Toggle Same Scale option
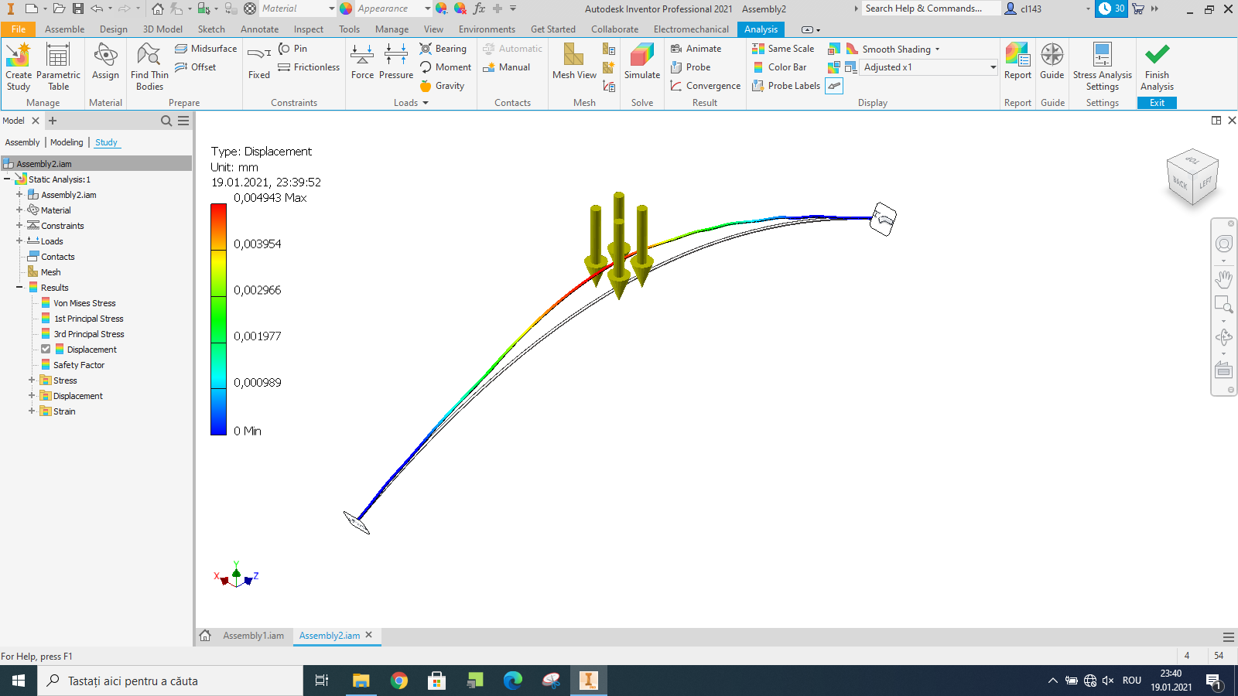This screenshot has height=696, width=1238. click(x=784, y=48)
